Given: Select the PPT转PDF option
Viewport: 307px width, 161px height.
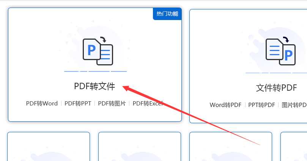Looking at the screenshot, I should pyautogui.click(x=261, y=105).
